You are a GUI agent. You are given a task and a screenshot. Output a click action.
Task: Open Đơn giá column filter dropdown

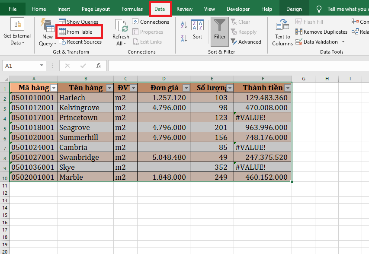pyautogui.click(x=186, y=88)
